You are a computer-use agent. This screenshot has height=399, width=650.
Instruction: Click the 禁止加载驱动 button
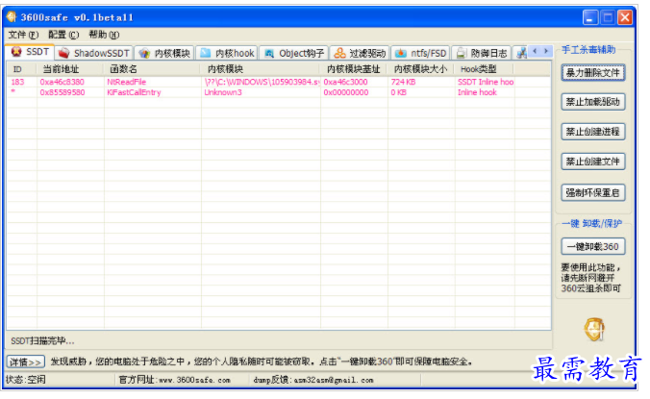pos(593,102)
